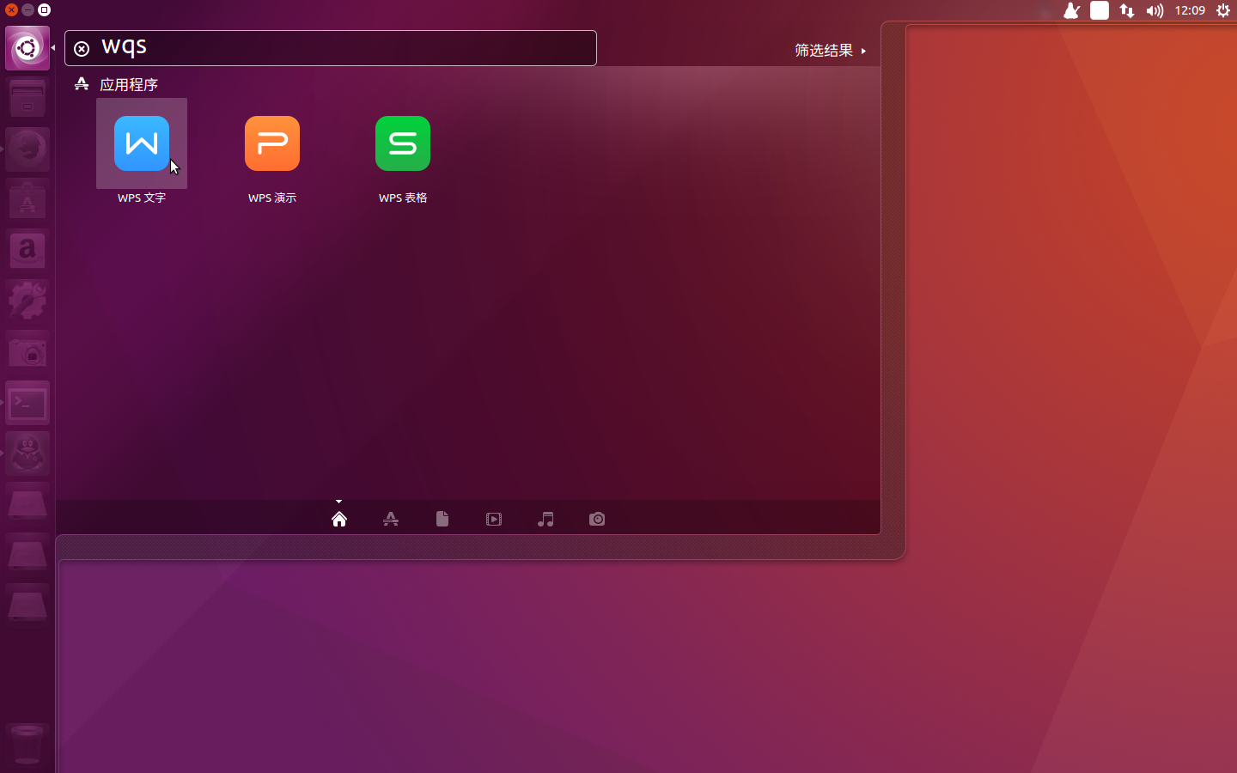Screen dimensions: 1237x773
Task: Open System Settings from the launcher
Action: [x=27, y=301]
